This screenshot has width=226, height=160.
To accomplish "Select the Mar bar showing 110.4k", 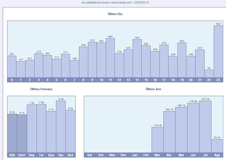I will [x=158, y=140].
